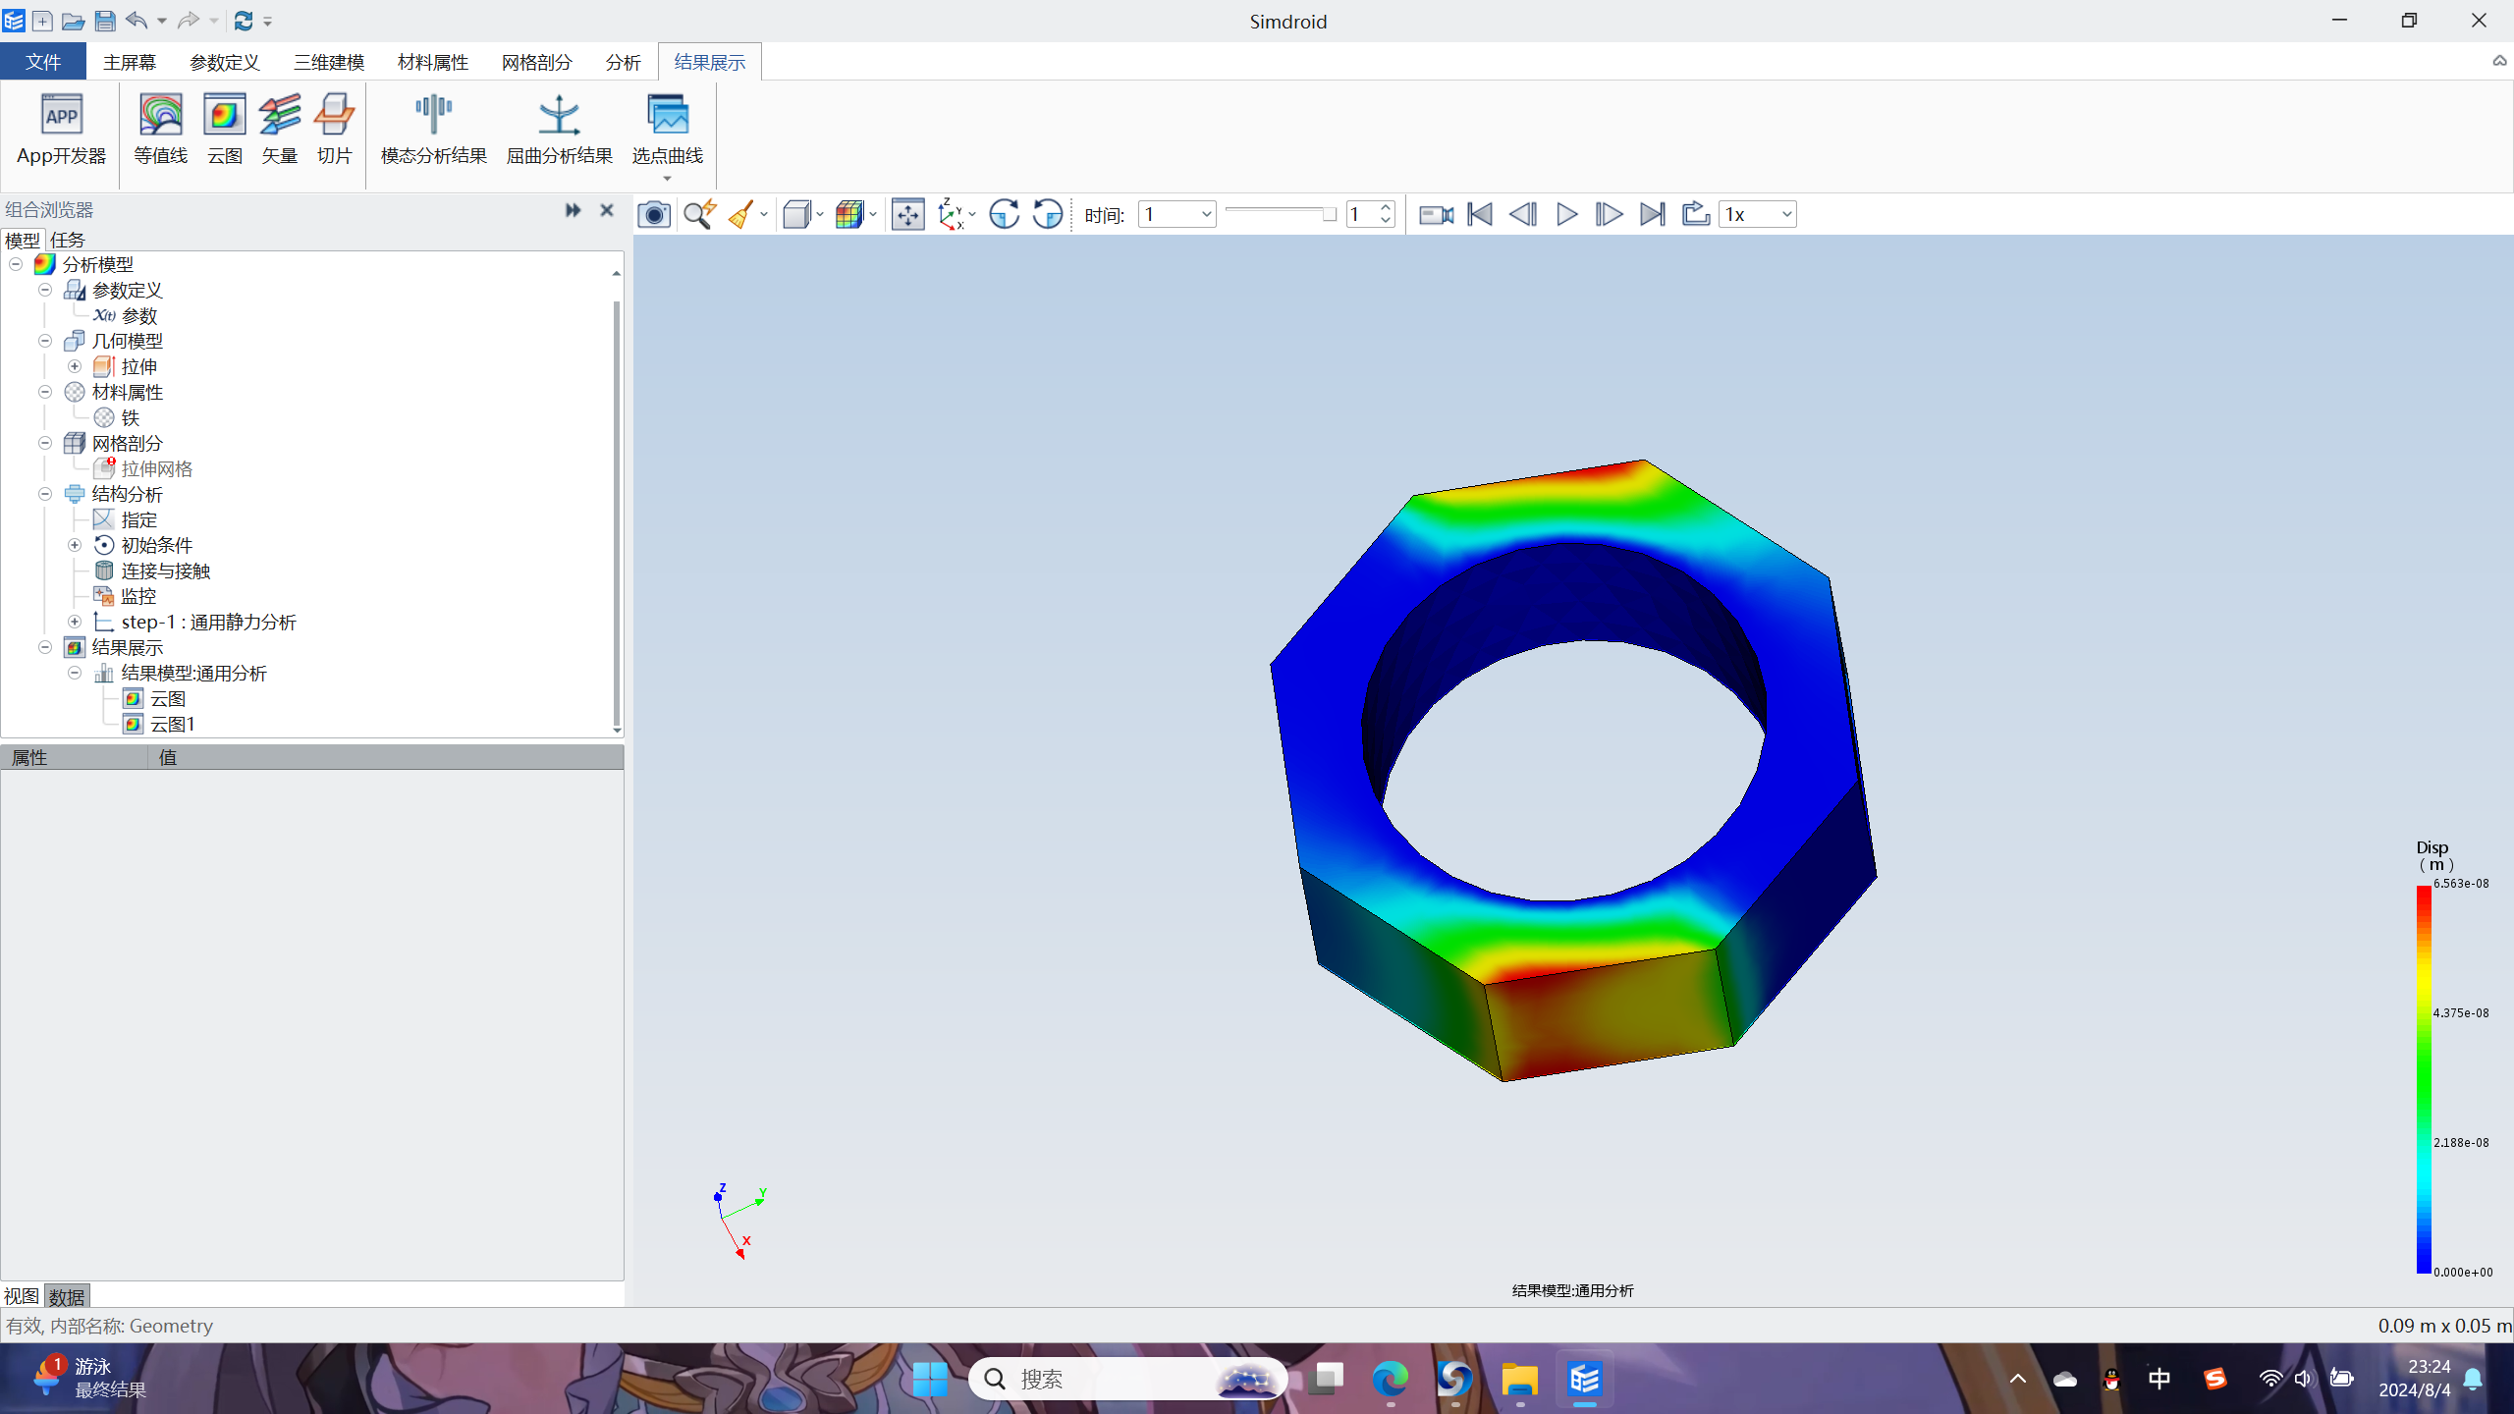The image size is (2514, 1414).
Task: Open the 1x playback speed dropdown
Action: click(1758, 214)
